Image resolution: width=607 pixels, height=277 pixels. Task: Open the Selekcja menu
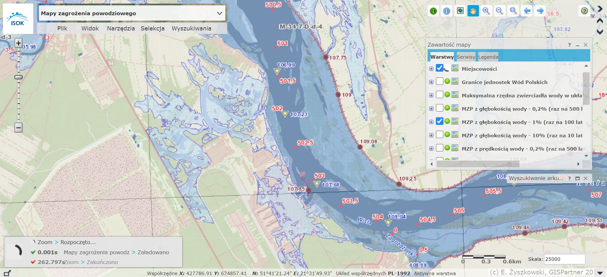click(153, 28)
